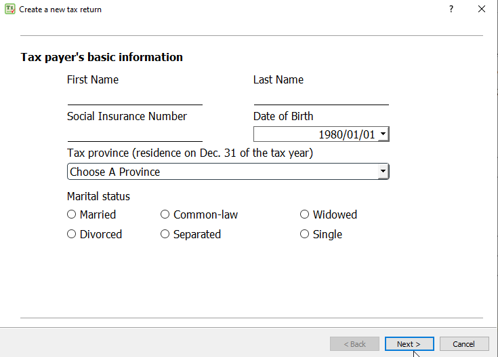Select the Married radio button
The image size is (498, 357).
pos(72,214)
